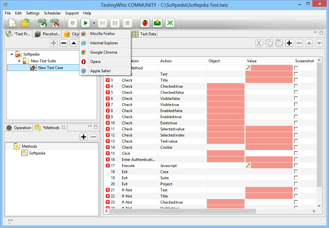The height and width of the screenshot is (228, 329).
Task: Pause execution with the Pause button
Action: (115, 23)
